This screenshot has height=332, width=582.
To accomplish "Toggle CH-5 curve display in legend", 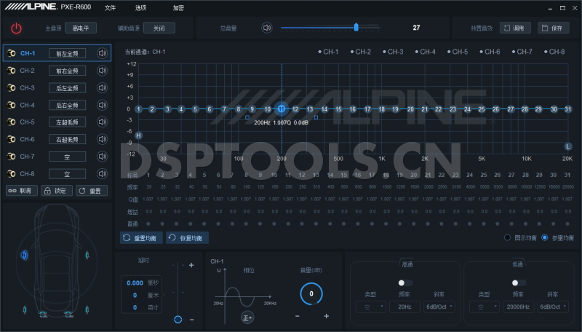I will click(x=458, y=52).
